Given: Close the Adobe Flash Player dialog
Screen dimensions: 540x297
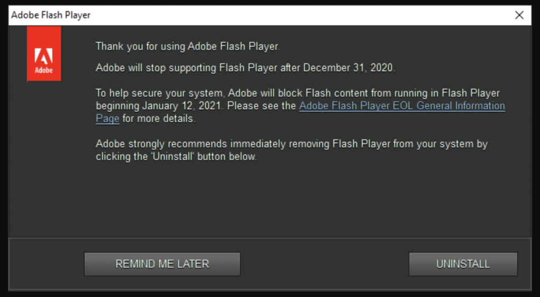Looking at the screenshot, I should click(519, 15).
